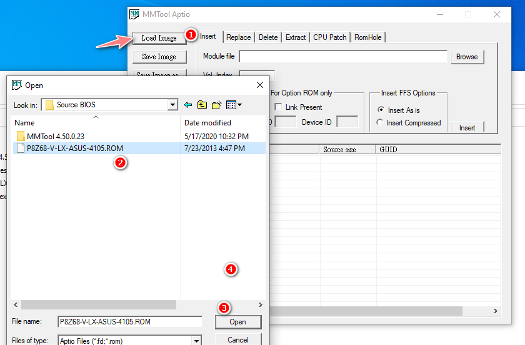
Task: Expand the Look in folder dropdown
Action: 172,105
